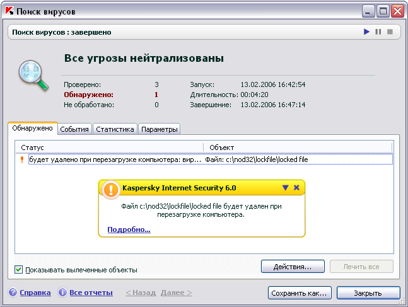Switch to the Обнаружено tab
The width and height of the screenshot is (408, 307).
[33, 128]
